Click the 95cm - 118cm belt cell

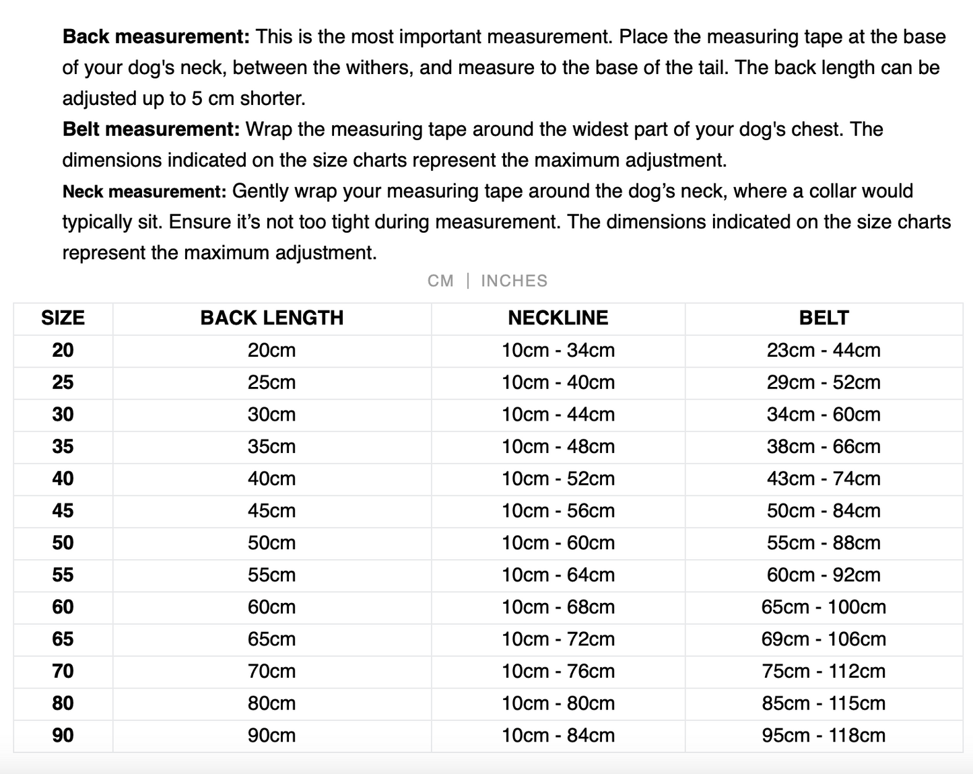click(x=824, y=736)
